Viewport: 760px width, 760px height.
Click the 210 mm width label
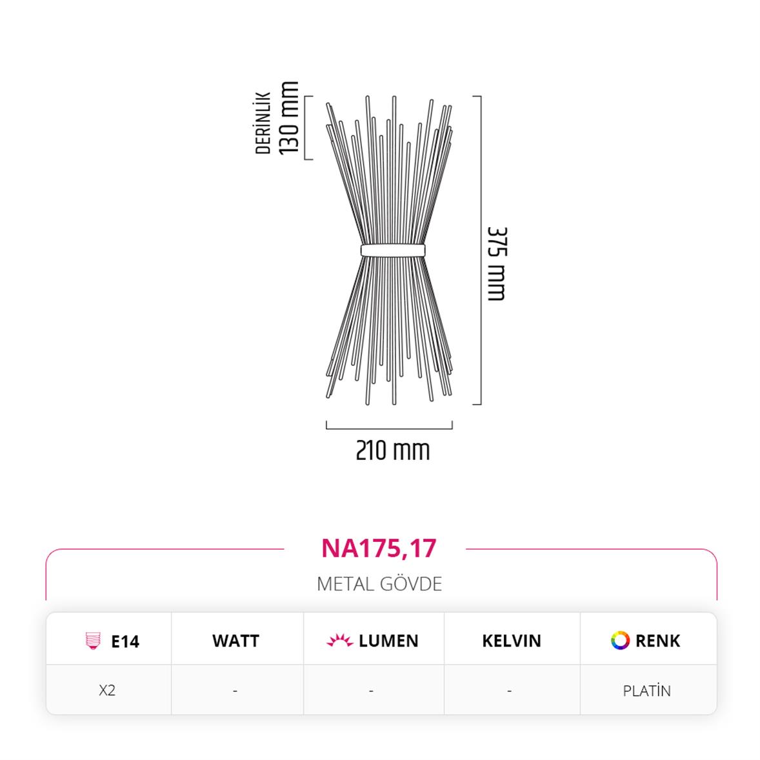pos(393,450)
